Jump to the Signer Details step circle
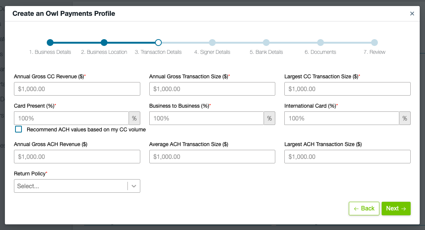 point(212,43)
